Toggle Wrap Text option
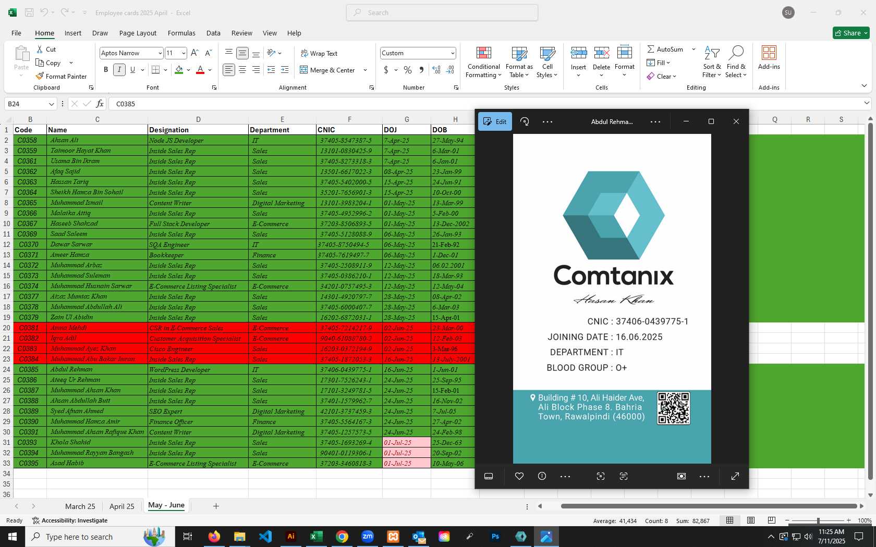Image resolution: width=876 pixels, height=547 pixels. 319,54
